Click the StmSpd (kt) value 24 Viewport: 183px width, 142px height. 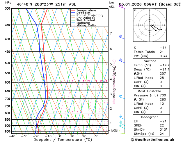[162, 134]
